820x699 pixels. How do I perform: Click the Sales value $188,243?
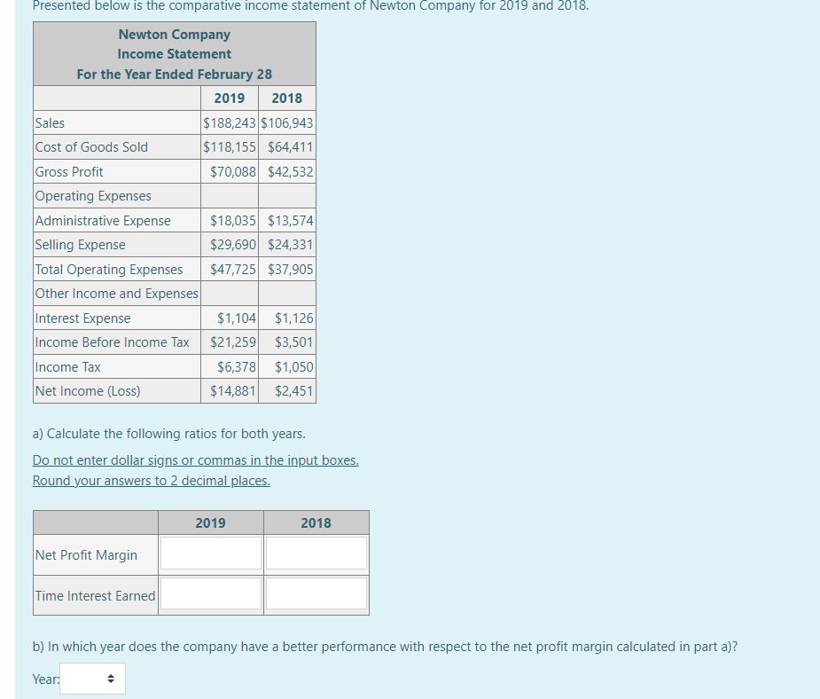(230, 122)
